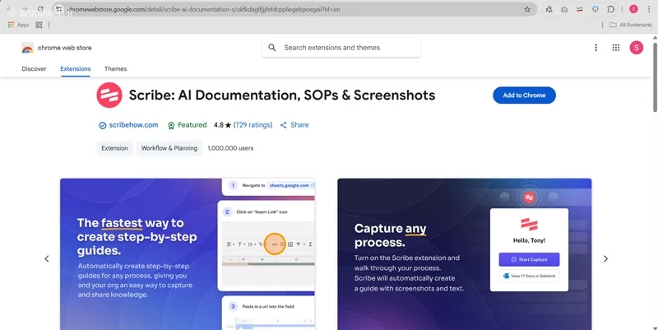Show the next screenshot slide
658x330 pixels.
pos(605,259)
